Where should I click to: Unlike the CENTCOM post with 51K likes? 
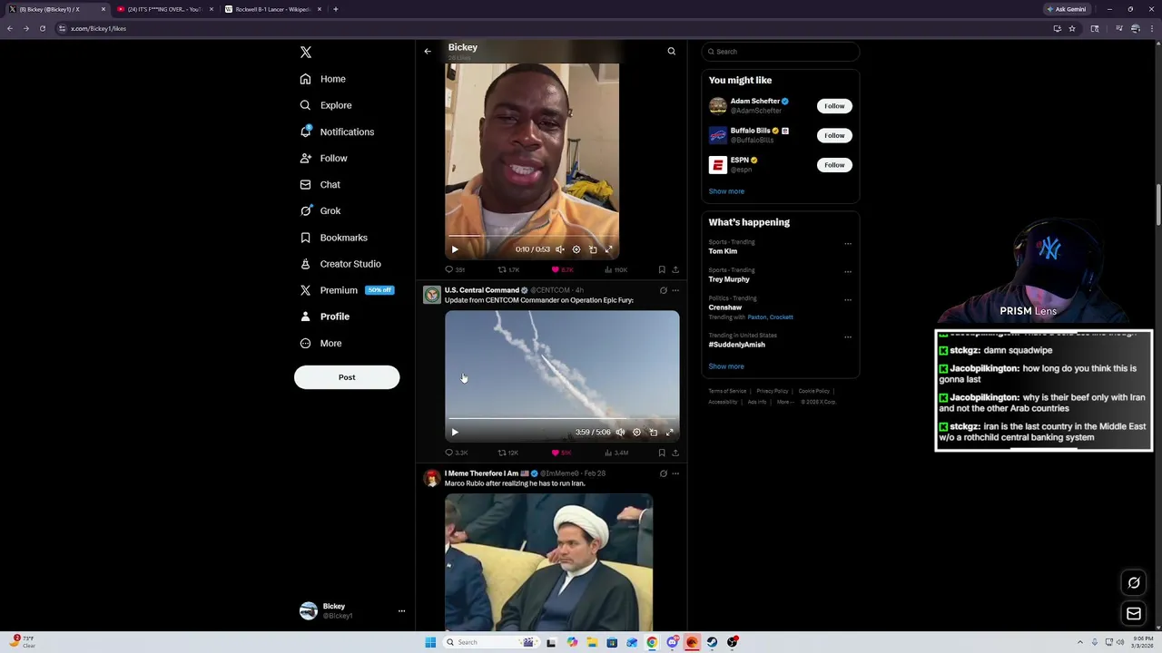(562, 453)
